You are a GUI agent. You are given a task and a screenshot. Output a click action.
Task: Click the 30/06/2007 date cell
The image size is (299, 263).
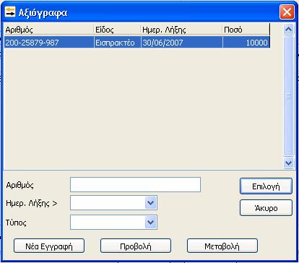coord(181,43)
